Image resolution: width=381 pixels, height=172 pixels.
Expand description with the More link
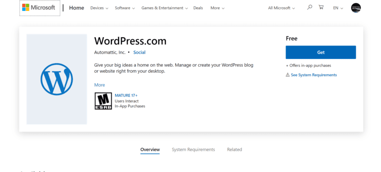[100, 85]
